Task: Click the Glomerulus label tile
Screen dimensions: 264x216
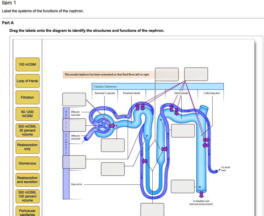Action: pos(28,163)
